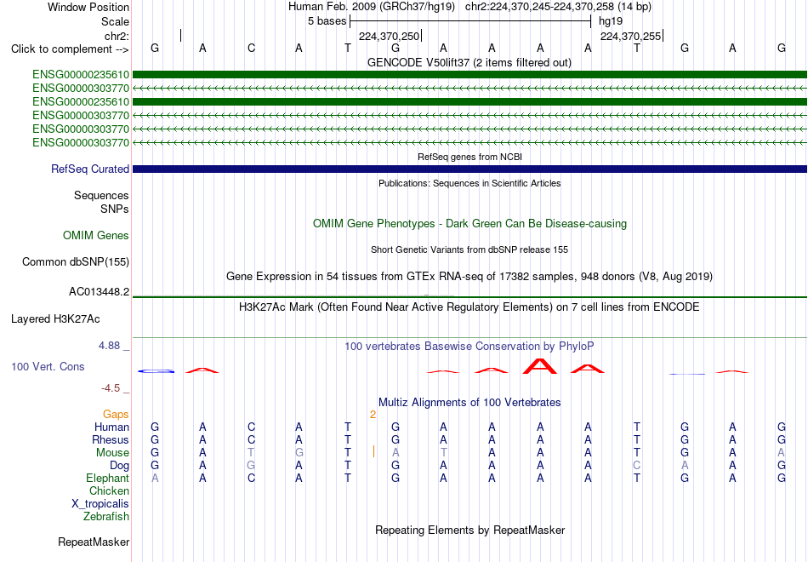Viewport: 808px width, 562px height.
Task: Click the Elephant species label
Action: click(107, 479)
